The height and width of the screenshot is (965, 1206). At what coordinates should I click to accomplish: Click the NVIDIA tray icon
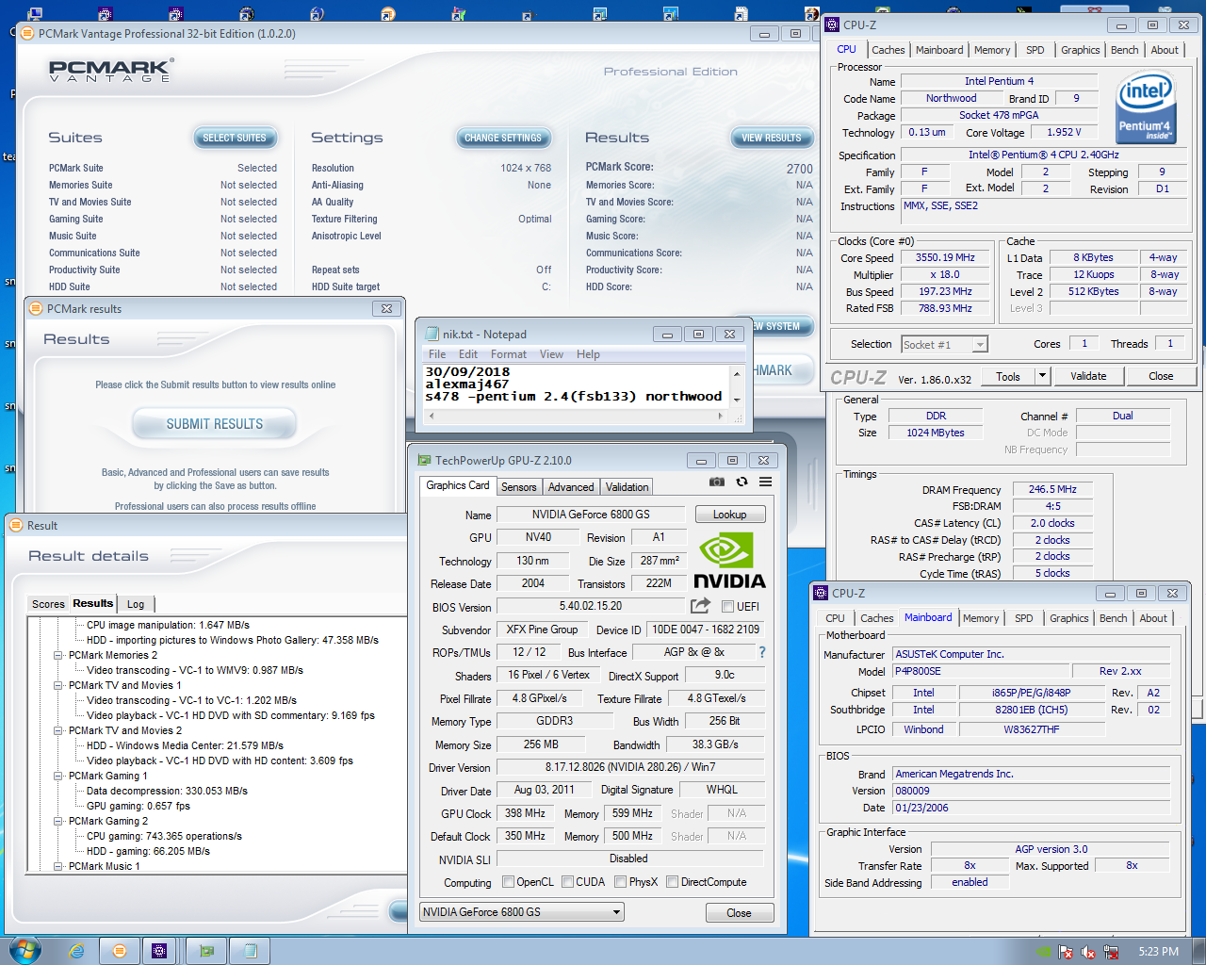(1044, 952)
